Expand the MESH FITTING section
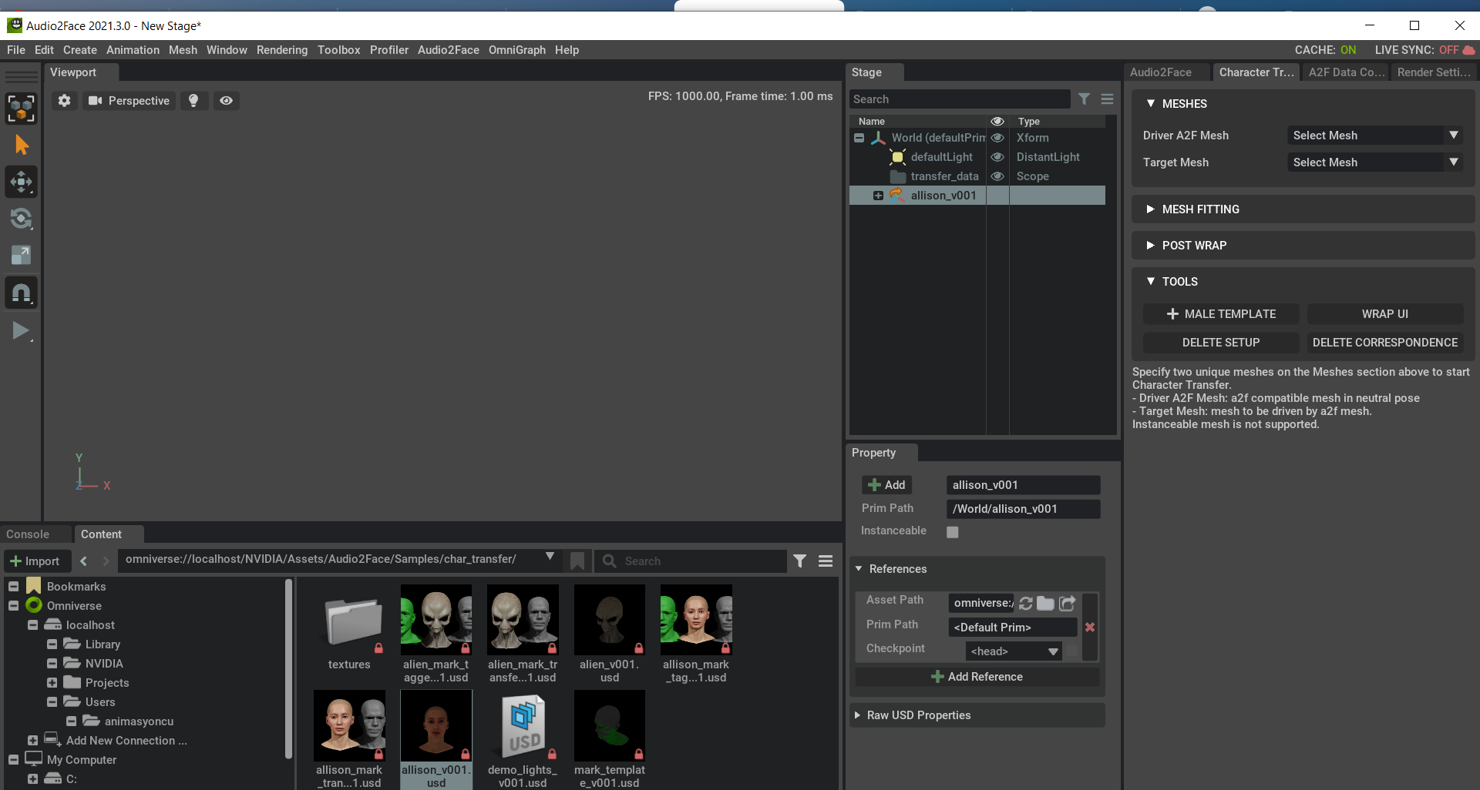 [x=1150, y=209]
